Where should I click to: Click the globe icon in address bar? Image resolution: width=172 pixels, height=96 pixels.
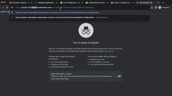[12, 7]
